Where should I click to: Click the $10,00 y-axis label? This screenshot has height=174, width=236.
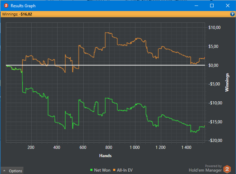[215, 28]
